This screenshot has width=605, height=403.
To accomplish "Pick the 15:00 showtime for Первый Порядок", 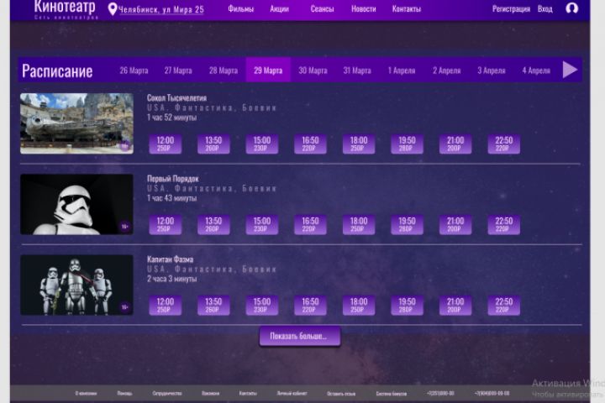I will point(262,224).
